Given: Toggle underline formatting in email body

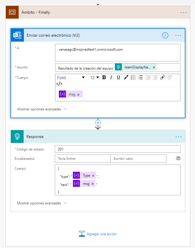Looking at the screenshot, I should click(x=118, y=77).
